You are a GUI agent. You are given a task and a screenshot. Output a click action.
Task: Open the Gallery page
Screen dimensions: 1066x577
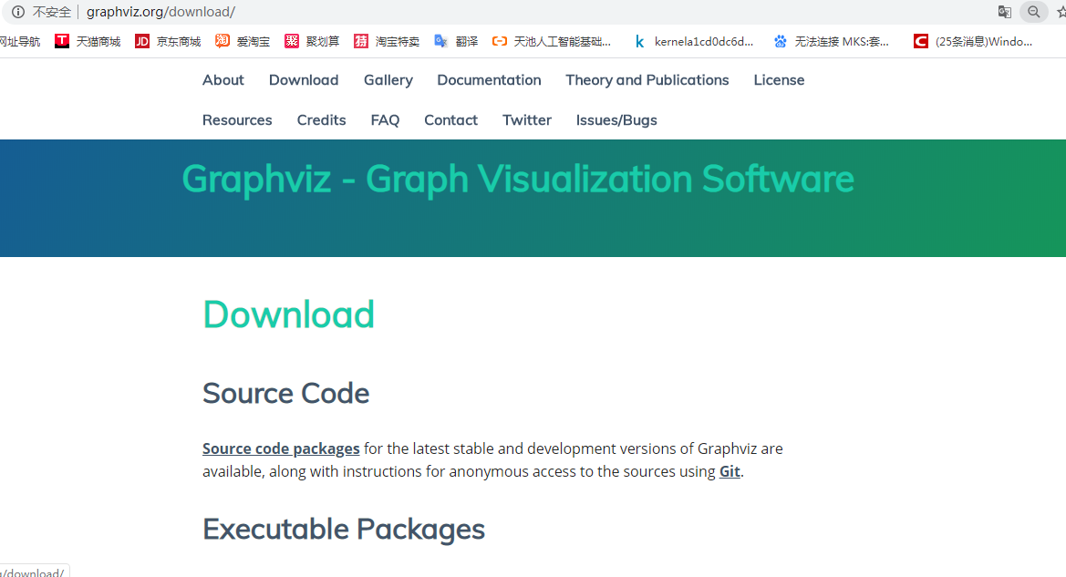[x=388, y=79]
